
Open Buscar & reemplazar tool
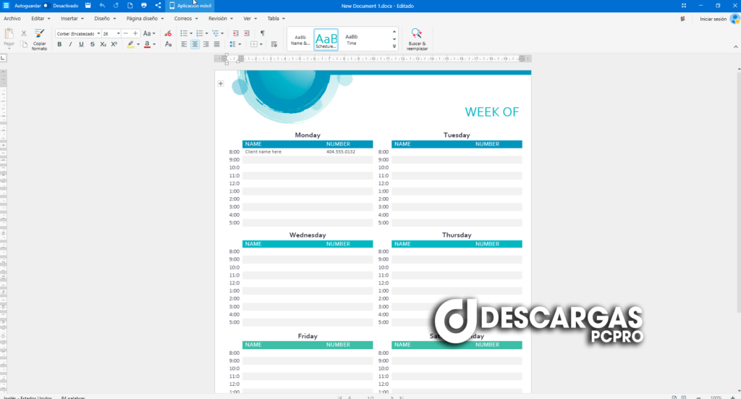pos(416,38)
